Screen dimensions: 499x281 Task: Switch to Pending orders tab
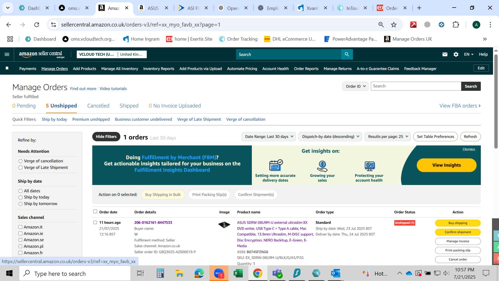[x=24, y=106]
